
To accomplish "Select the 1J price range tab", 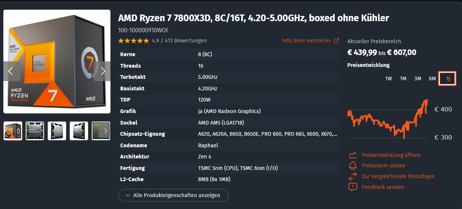I will point(447,78).
